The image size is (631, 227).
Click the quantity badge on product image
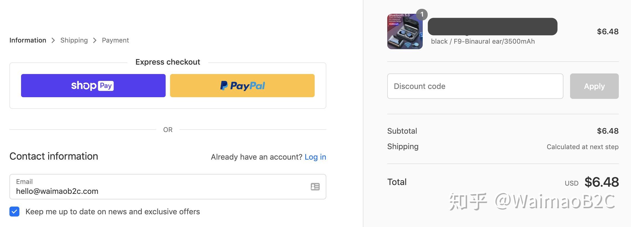click(422, 14)
